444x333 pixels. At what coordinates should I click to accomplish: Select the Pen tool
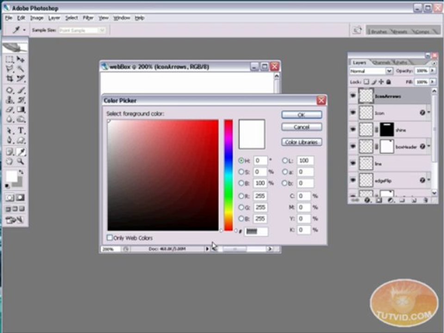(10, 141)
